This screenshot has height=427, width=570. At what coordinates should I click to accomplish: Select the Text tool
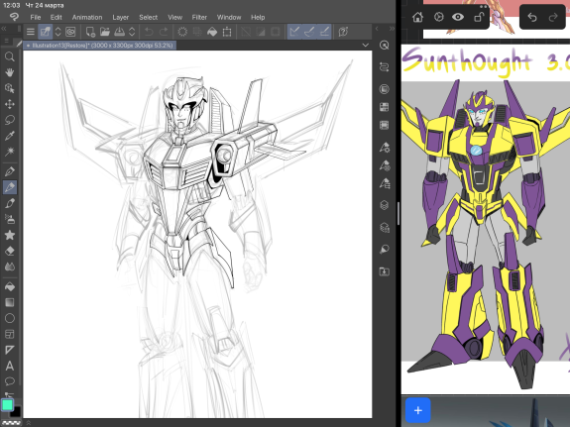coord(10,366)
